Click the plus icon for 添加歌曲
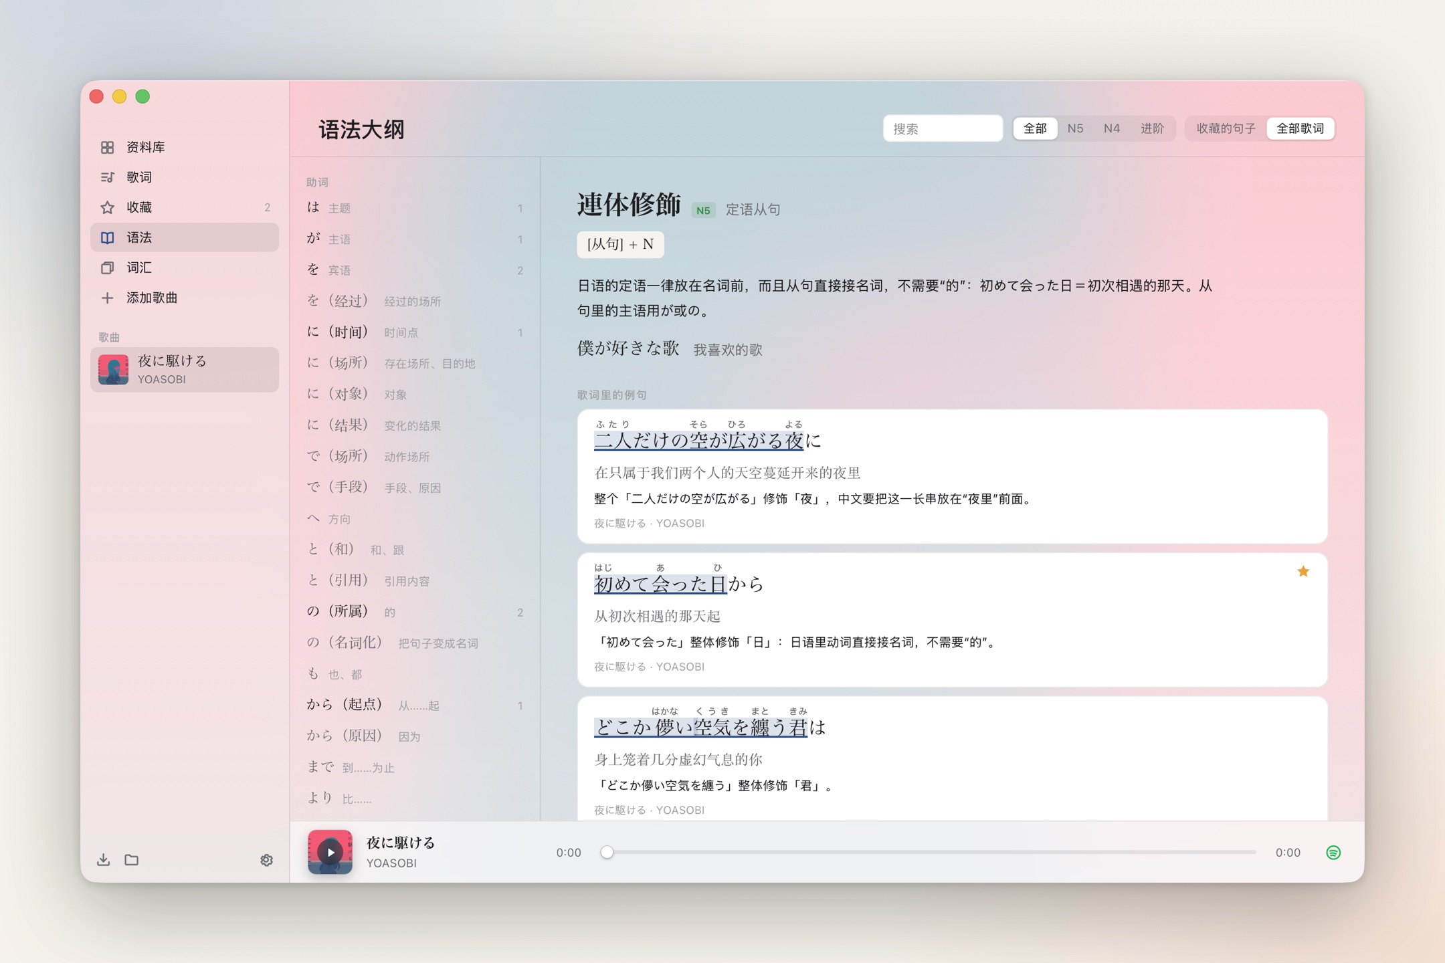The height and width of the screenshot is (963, 1445). coord(107,298)
